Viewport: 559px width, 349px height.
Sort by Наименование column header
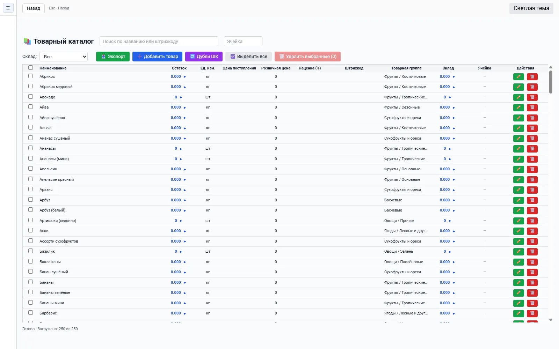coord(53,68)
